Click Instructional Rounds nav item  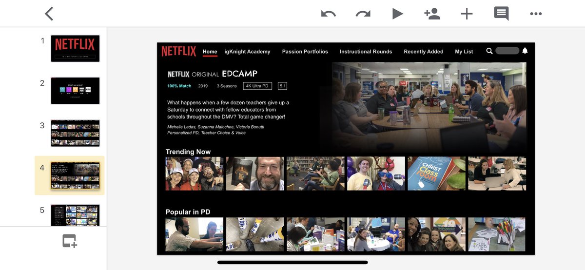click(x=366, y=52)
